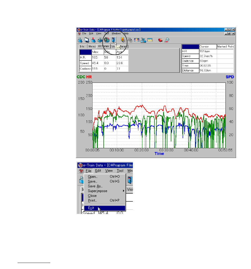Click the cursor distance value 16.73km
Screen dimensions: 251x269
click(x=205, y=70)
